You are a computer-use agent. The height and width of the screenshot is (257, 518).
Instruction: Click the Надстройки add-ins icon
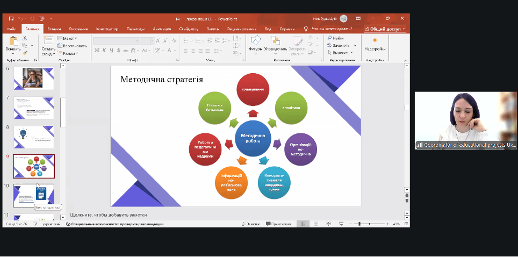coord(375,42)
